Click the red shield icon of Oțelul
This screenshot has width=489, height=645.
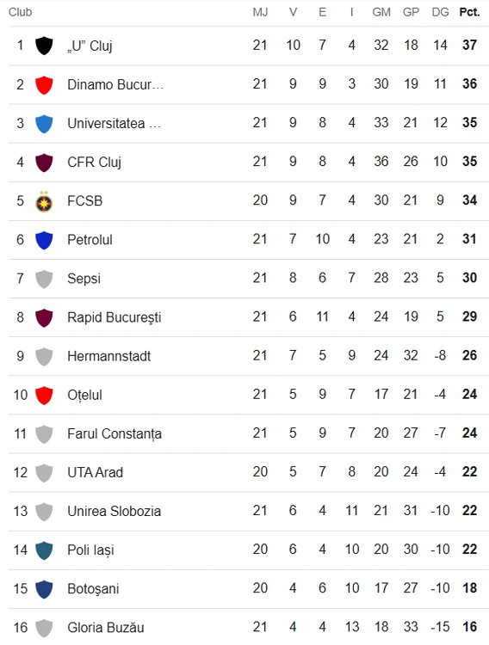[44, 396]
